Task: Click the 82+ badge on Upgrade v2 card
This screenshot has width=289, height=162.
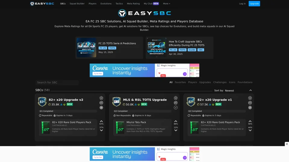Action: pos(42,102)
